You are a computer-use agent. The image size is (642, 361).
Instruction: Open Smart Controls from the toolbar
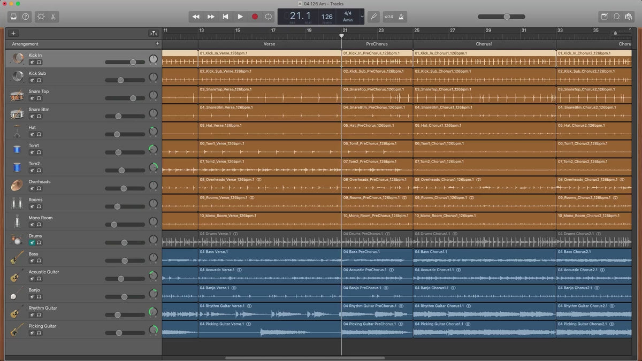coord(41,17)
